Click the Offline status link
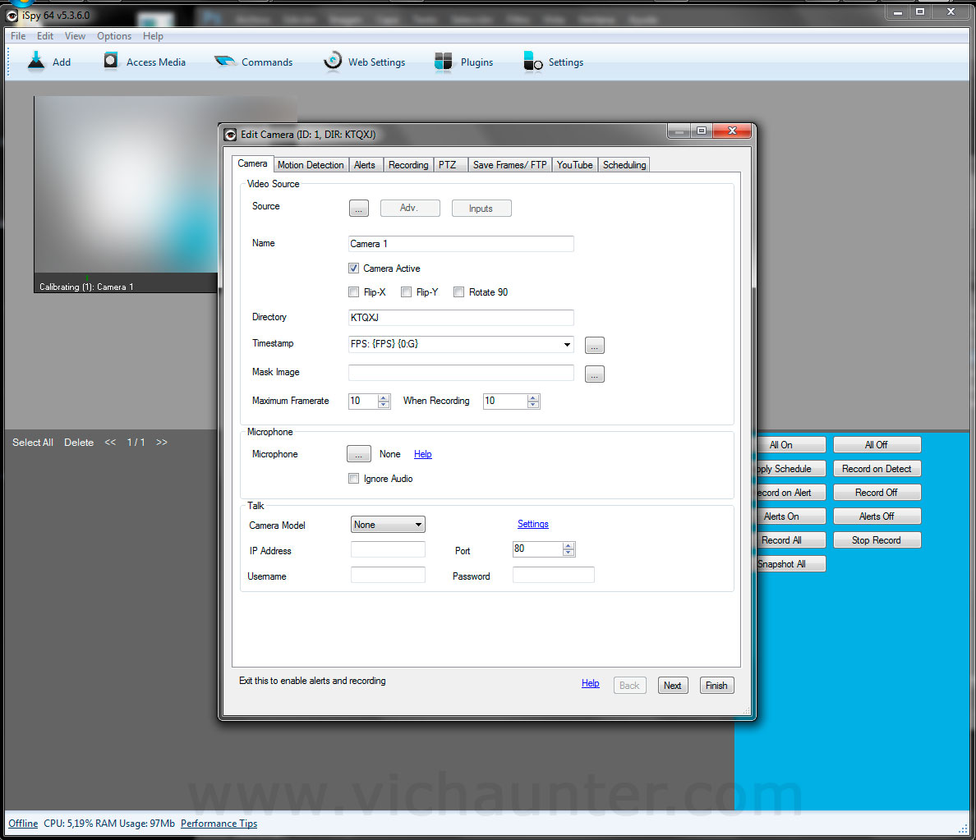The width and height of the screenshot is (976, 840). tap(23, 824)
